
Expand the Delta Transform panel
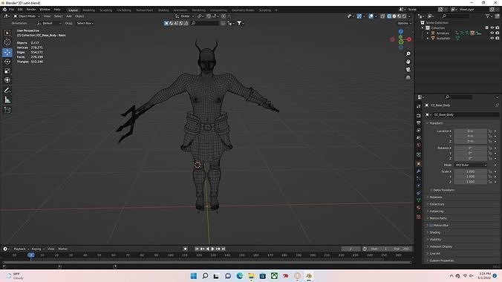(443, 190)
